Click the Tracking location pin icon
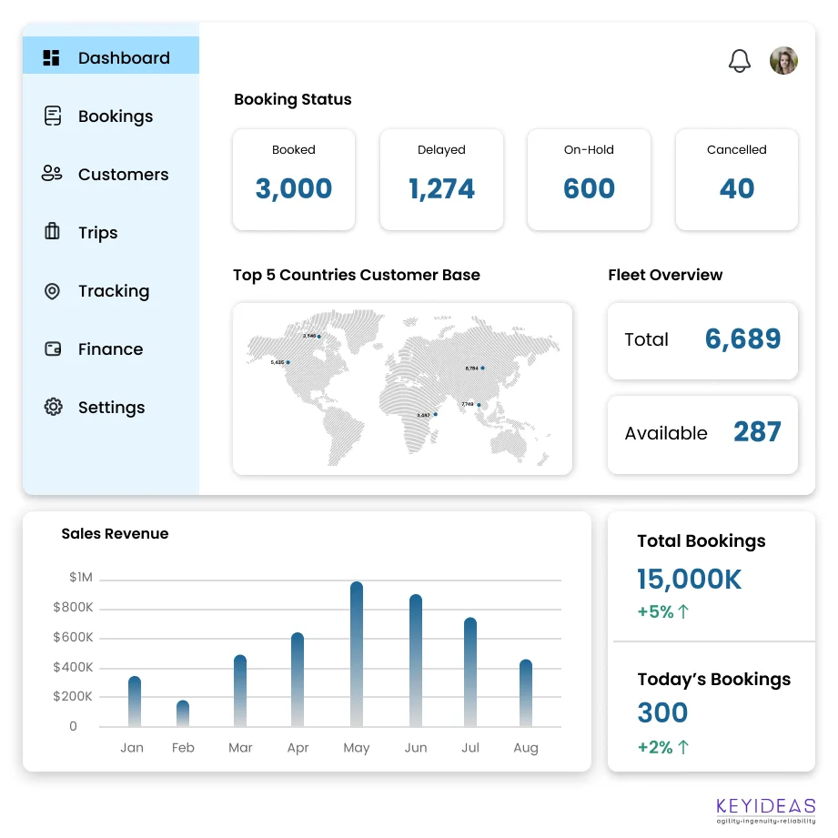This screenshot has height=838, width=838. point(52,291)
